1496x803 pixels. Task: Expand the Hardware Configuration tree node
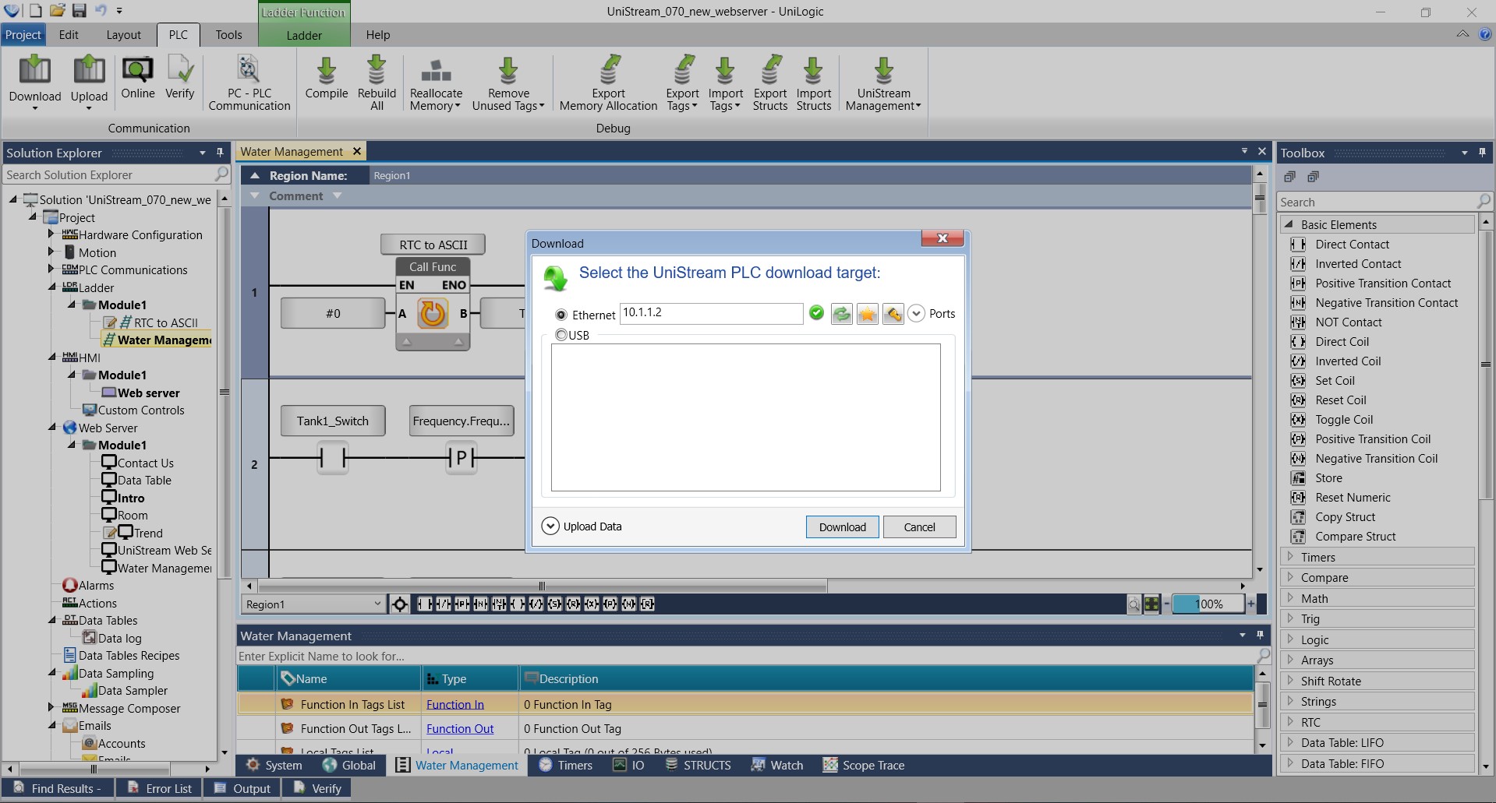coord(51,234)
